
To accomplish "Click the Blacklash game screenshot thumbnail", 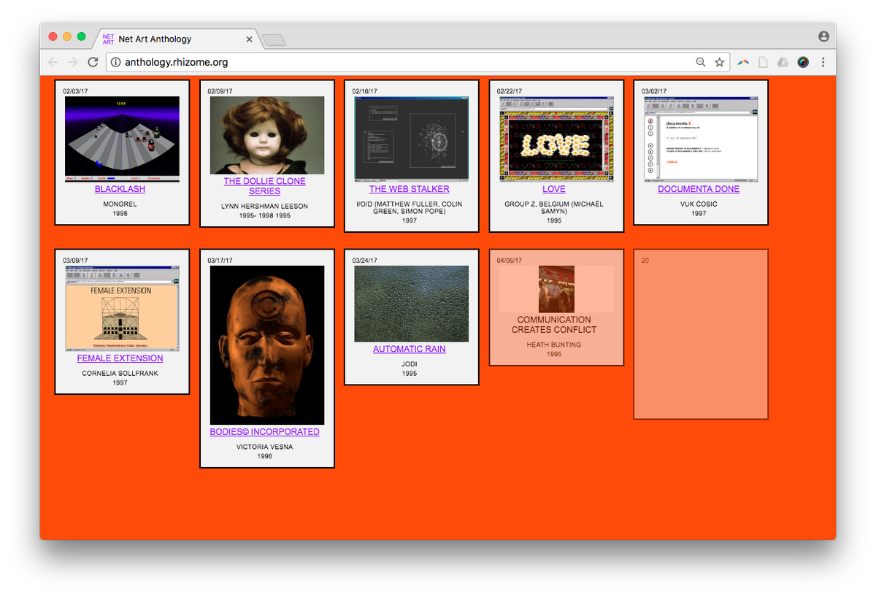I will [x=122, y=139].
